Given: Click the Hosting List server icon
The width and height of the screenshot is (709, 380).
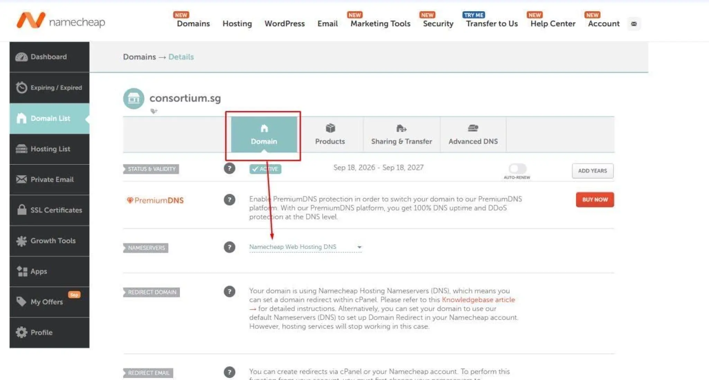Looking at the screenshot, I should coord(21,149).
